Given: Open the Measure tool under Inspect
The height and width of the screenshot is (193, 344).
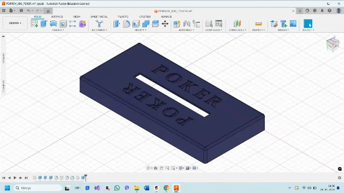Looking at the screenshot, I should (x=258, y=24).
